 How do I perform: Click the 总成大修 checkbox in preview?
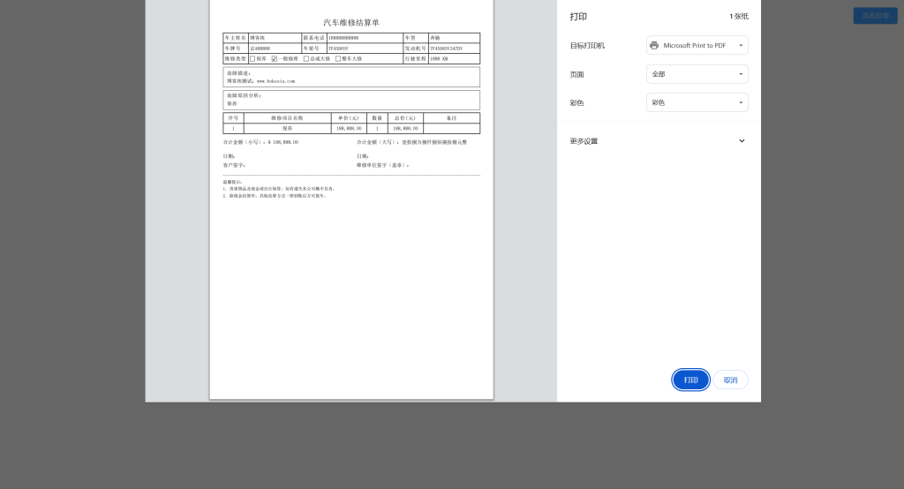click(306, 59)
